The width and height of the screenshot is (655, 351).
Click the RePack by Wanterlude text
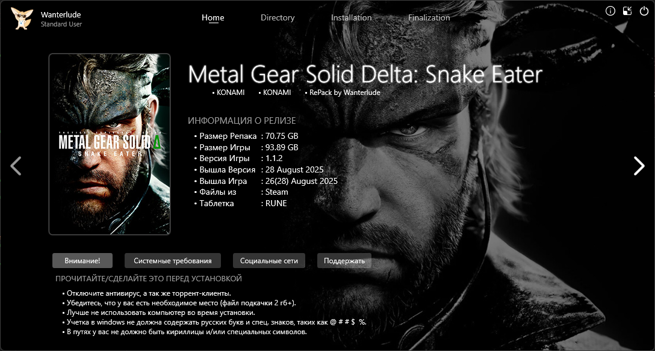344,93
